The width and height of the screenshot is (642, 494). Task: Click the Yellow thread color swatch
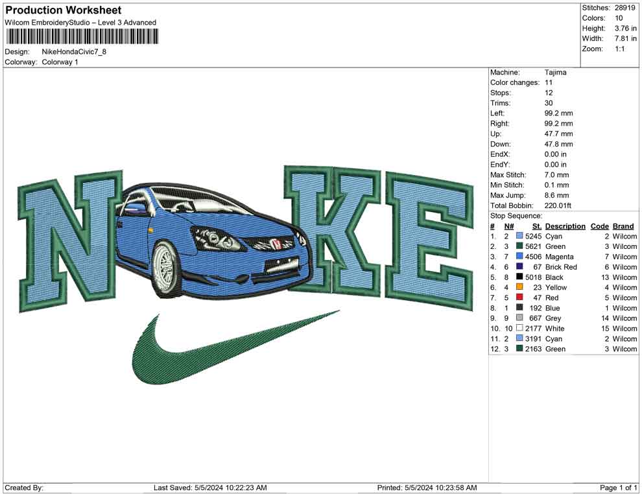[x=519, y=287]
